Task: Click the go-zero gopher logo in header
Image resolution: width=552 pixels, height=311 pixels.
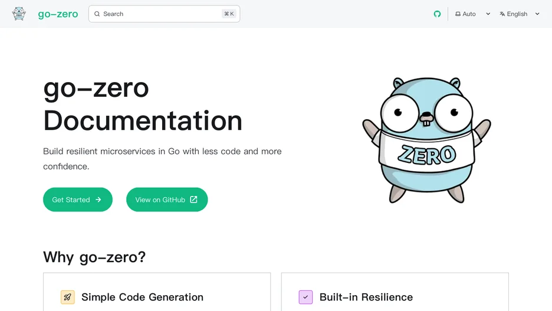Action: [x=19, y=14]
